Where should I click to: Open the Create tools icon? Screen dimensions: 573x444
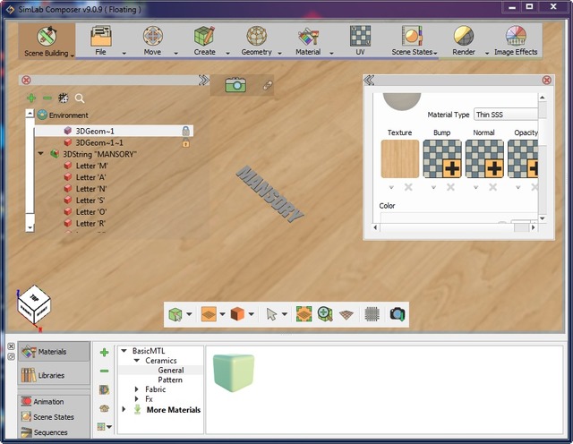[x=204, y=36]
